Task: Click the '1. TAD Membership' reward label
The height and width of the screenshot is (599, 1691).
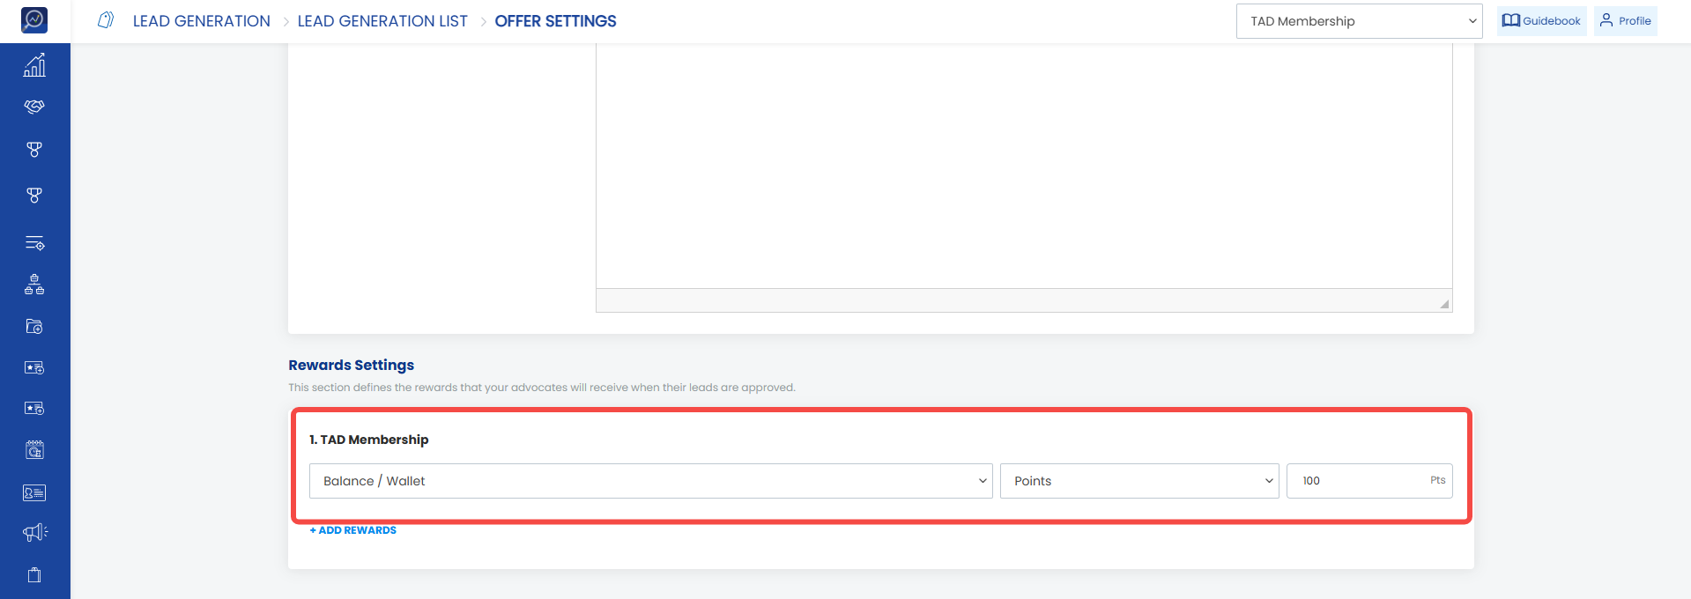Action: pyautogui.click(x=368, y=440)
